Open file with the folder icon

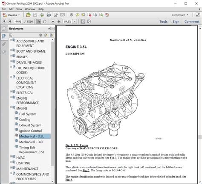(x=28, y=15)
